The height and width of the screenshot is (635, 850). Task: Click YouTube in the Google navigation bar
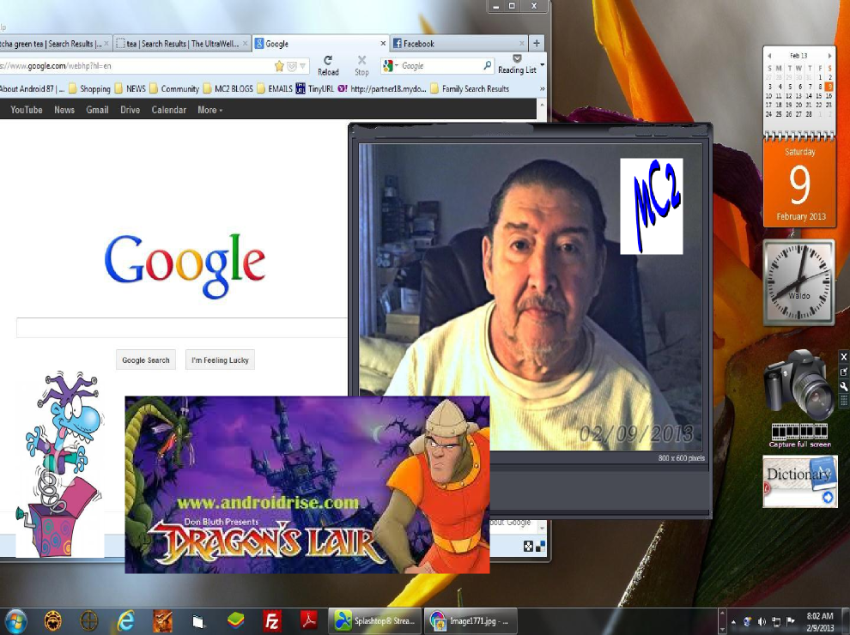pyautogui.click(x=26, y=110)
